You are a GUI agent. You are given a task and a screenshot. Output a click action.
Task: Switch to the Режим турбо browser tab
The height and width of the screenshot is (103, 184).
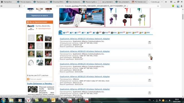point(90,2)
